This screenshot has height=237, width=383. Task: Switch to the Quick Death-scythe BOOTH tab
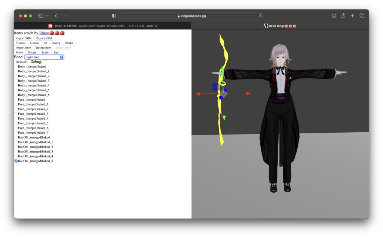[102, 26]
